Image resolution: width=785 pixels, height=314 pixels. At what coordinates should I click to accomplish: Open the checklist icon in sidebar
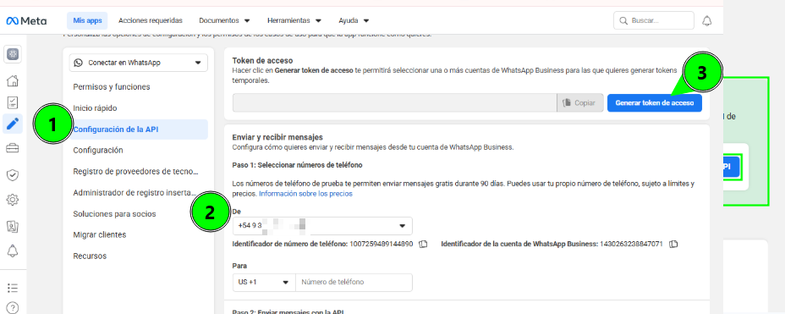tap(13, 102)
